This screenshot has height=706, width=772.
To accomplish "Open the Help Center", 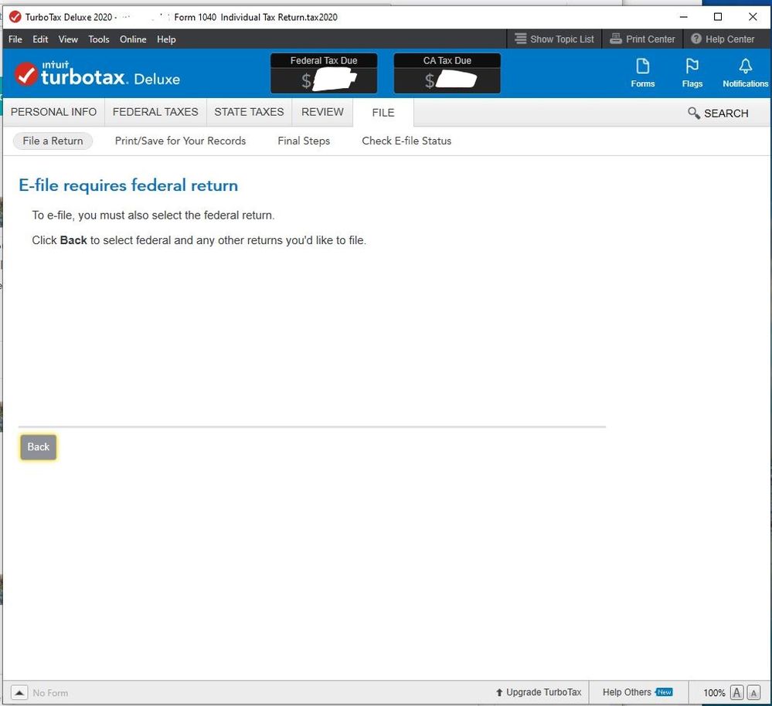I will click(723, 39).
